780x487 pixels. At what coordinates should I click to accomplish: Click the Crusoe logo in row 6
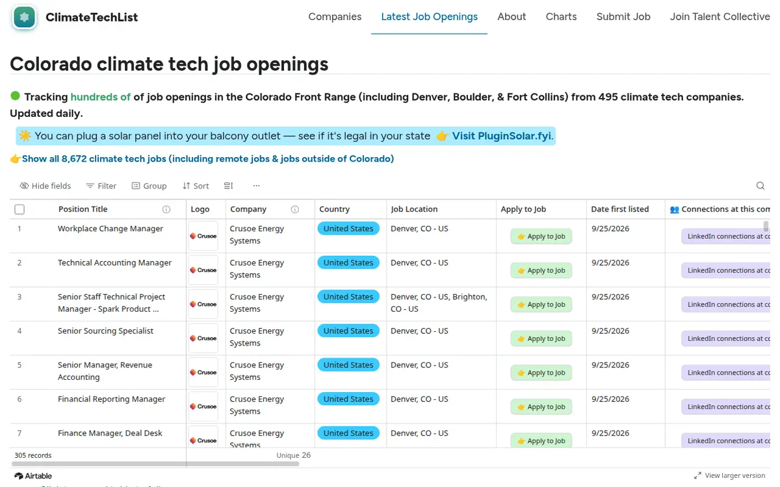[x=203, y=406]
